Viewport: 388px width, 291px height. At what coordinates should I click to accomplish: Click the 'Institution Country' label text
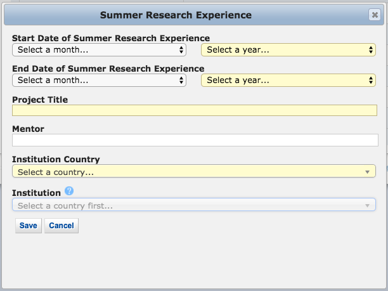[56, 160]
